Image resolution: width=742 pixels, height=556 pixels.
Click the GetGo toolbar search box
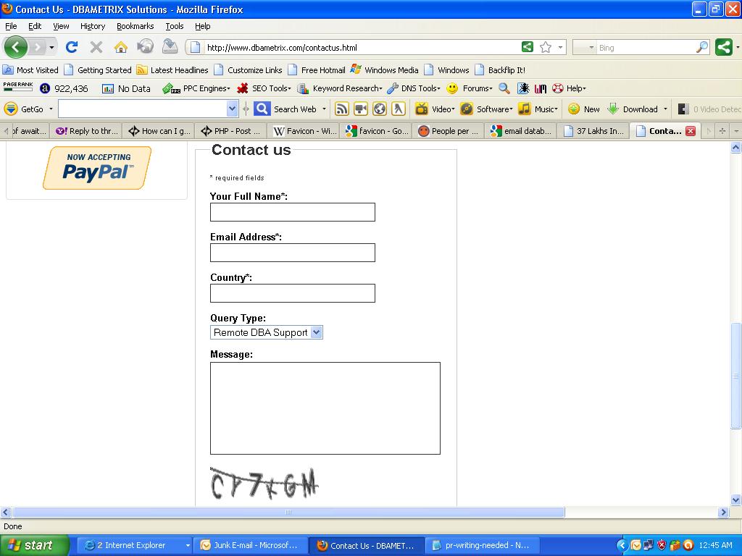[x=143, y=109]
